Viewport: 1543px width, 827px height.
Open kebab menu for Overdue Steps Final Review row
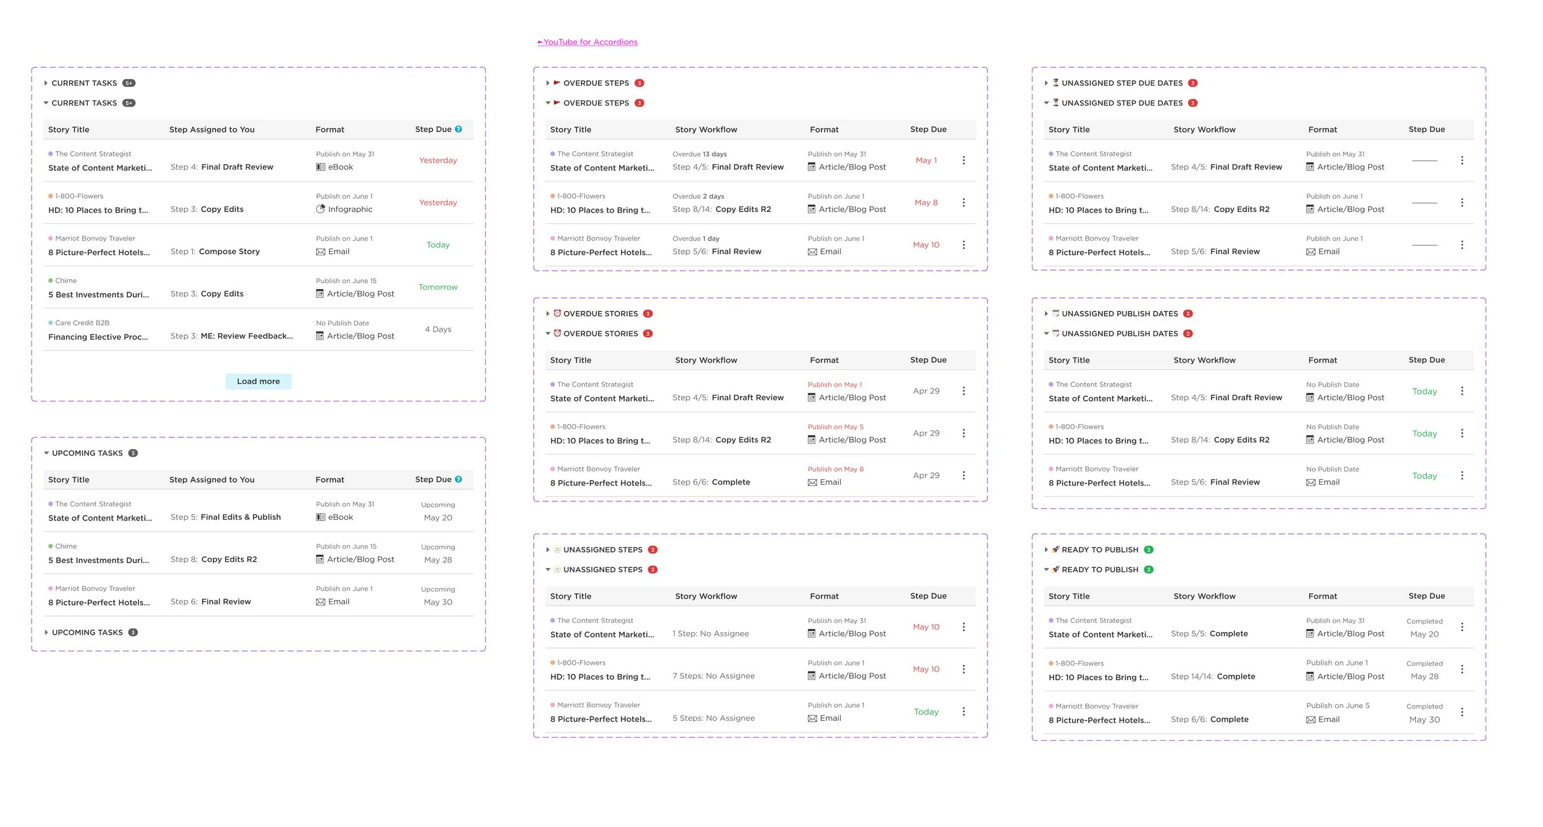[x=963, y=245]
